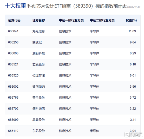Click the 格隆汇 watermark logo
The height and width of the screenshot is (139, 144).
tap(133, 135)
